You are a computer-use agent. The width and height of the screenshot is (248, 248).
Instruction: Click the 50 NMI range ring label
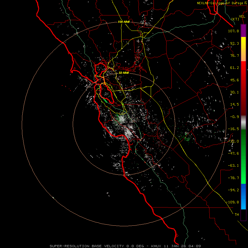tap(124, 73)
